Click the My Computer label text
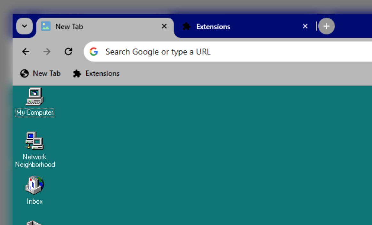 click(x=35, y=112)
